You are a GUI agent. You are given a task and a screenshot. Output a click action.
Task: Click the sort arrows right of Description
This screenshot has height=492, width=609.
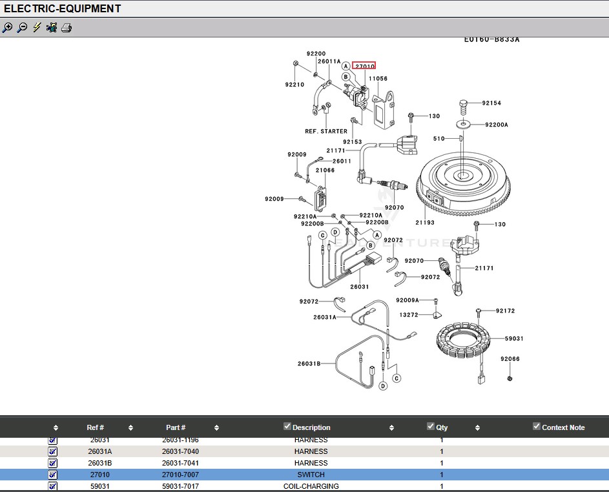391,427
